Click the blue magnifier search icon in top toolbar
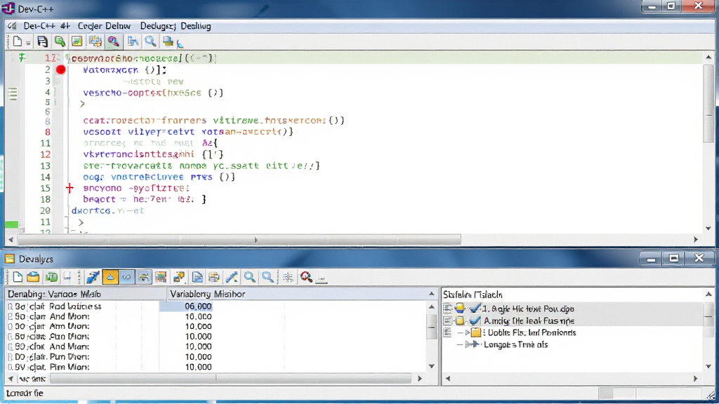 150,41
